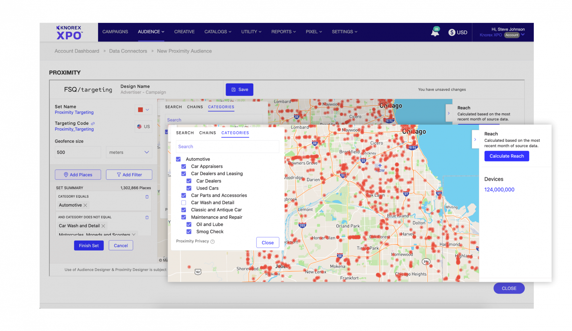Click the Route 52 shield near Shorewood
Screen dimensions: 572x331
pos(198,272)
